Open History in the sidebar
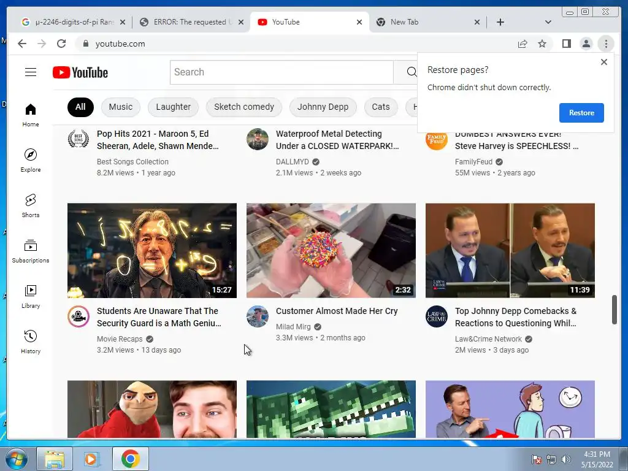This screenshot has width=628, height=471. coord(31,341)
